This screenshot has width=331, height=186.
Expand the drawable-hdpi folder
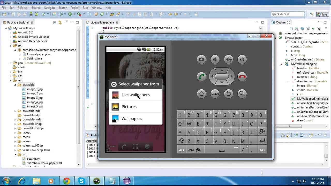tap(15, 111)
